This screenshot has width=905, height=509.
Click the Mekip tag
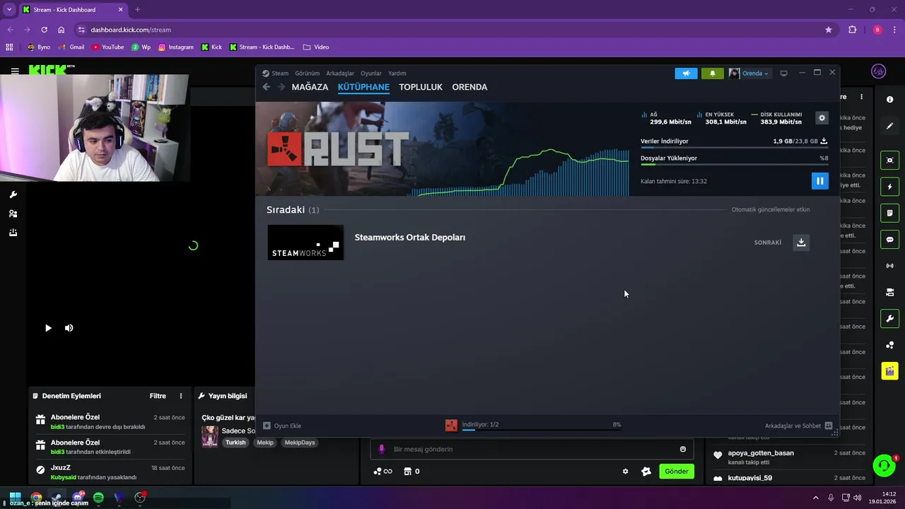[x=265, y=443]
